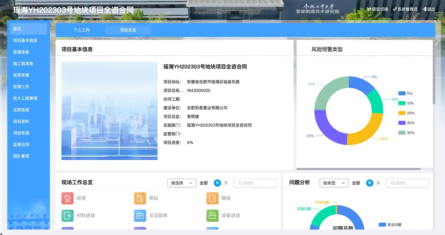The height and width of the screenshot is (235, 445).
Task: Open 项目资料 in sidebar
Action: click(x=28, y=122)
